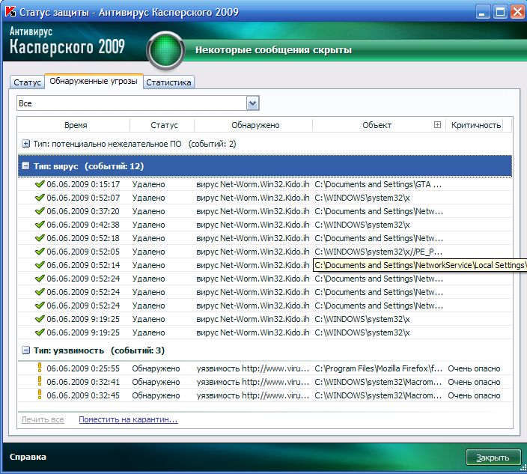Expand the potentially unwanted software group
This screenshot has height=474, width=527.
coord(26,144)
